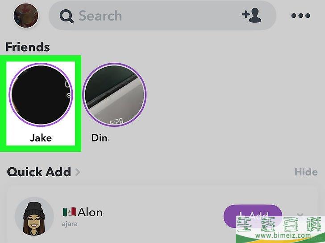Add Alon with the purple Add button
Screen dimensions: 325x243
tap(253, 216)
